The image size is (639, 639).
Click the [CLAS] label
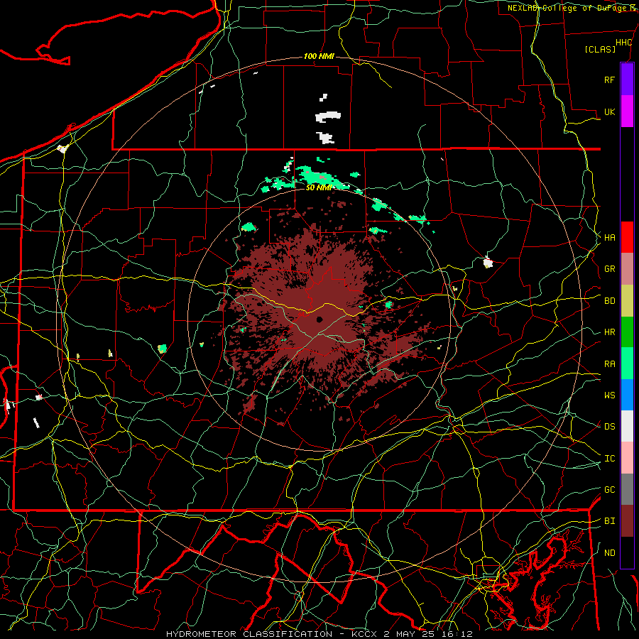[x=600, y=49]
